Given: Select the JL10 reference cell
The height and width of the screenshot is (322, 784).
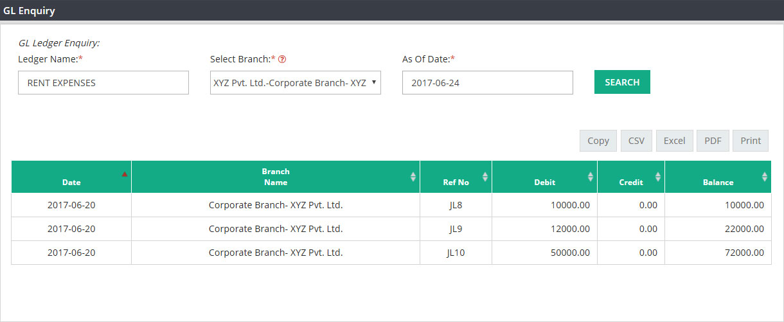Looking at the screenshot, I should tap(456, 253).
